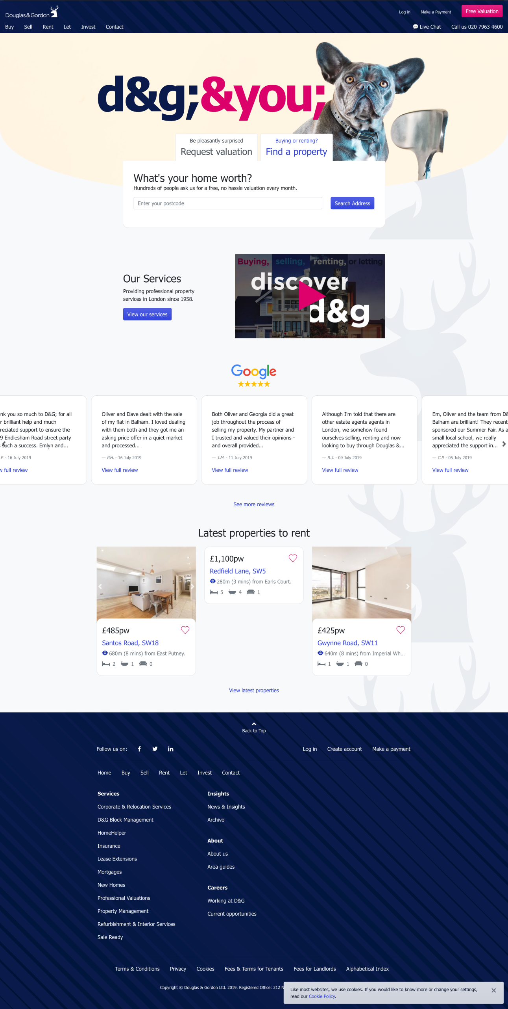The height and width of the screenshot is (1009, 508).
Task: Click the Free Valuation button
Action: [x=482, y=11]
